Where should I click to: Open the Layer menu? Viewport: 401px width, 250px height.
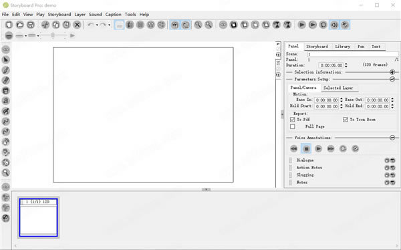tap(80, 14)
